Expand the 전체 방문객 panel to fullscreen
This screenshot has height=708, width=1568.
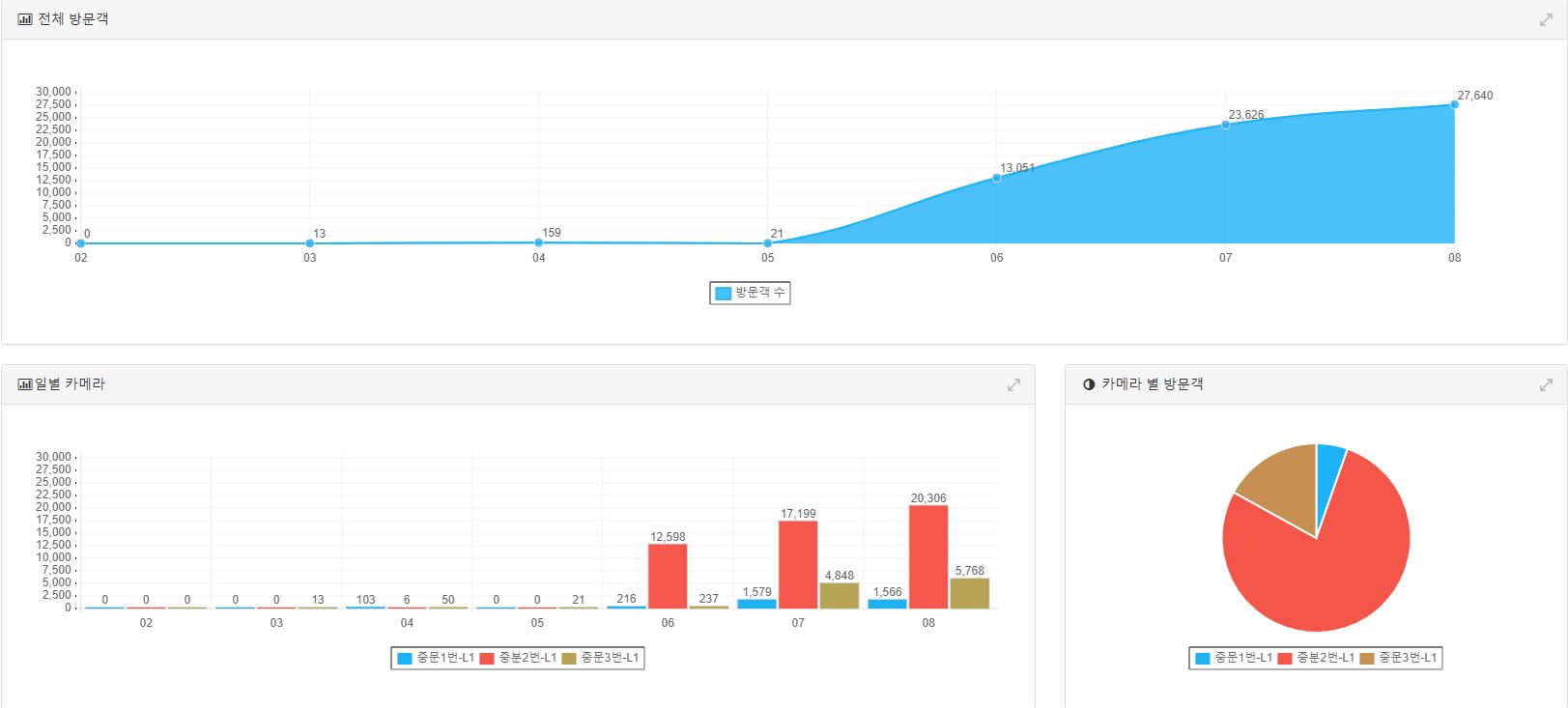[x=1546, y=19]
